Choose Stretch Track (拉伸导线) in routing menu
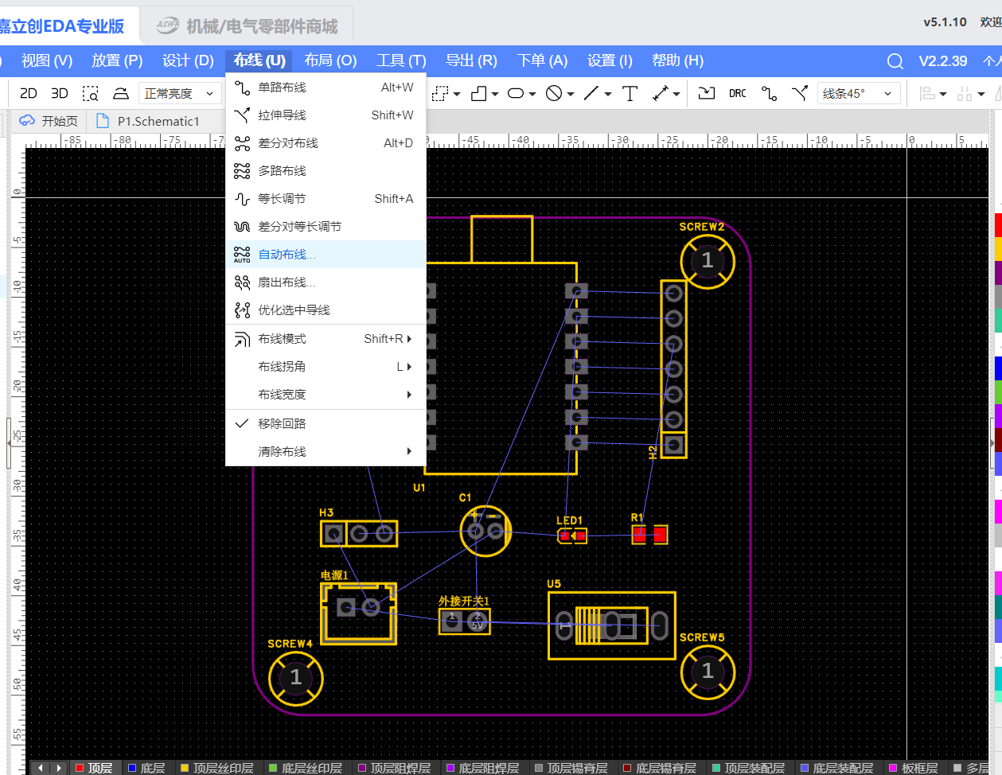 [x=326, y=115]
